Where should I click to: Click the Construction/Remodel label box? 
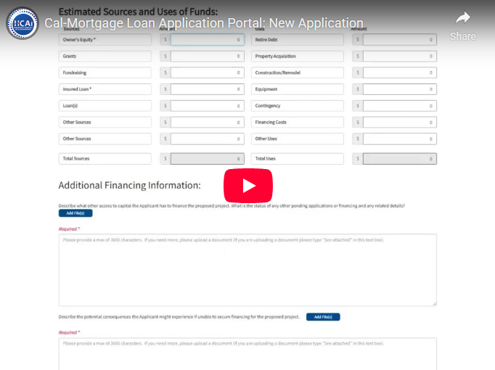(x=298, y=73)
